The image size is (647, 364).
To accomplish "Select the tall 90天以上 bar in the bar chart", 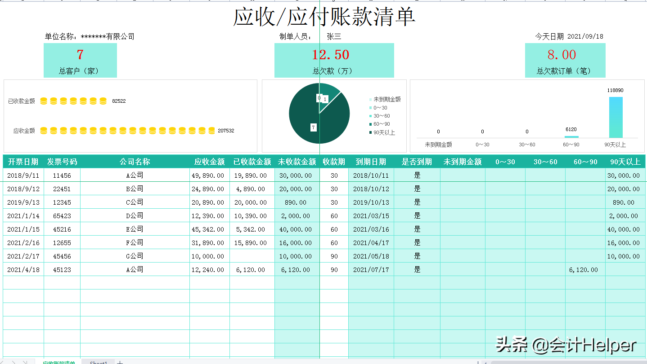I will point(616,117).
